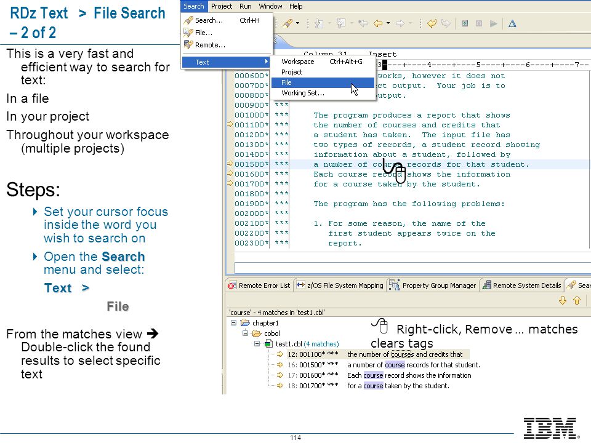Viewport: 591px width, 443px height.
Task: Click the blue triangle toolbar icon
Action: point(512,23)
